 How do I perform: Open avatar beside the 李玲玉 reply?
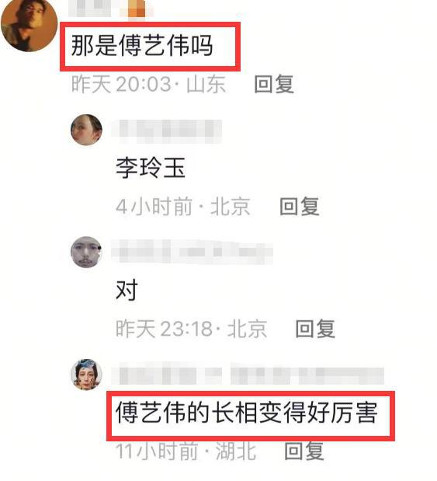point(86,130)
